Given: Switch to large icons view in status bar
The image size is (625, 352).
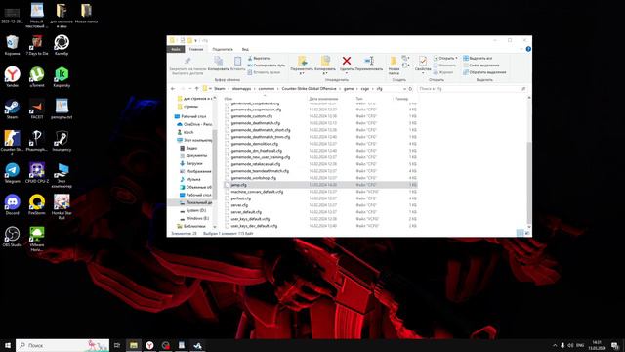Looking at the screenshot, I should [x=527, y=233].
